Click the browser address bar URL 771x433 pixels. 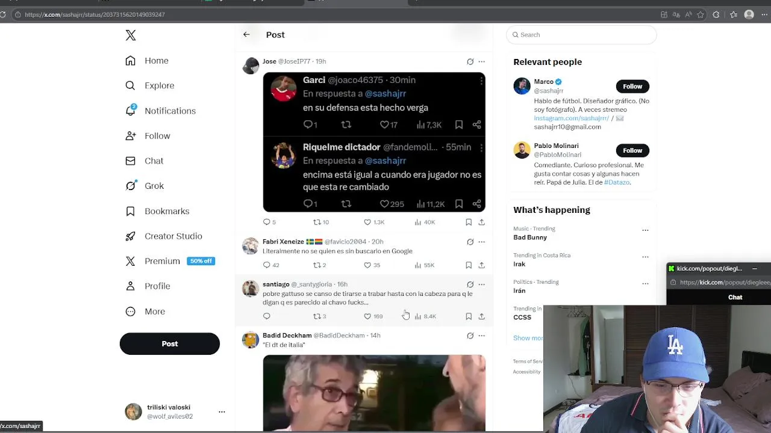point(95,14)
